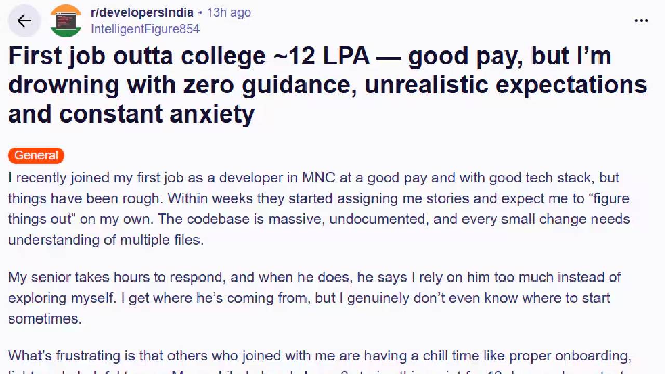
Task: Click "understanding of multiple files" line
Action: coord(105,240)
